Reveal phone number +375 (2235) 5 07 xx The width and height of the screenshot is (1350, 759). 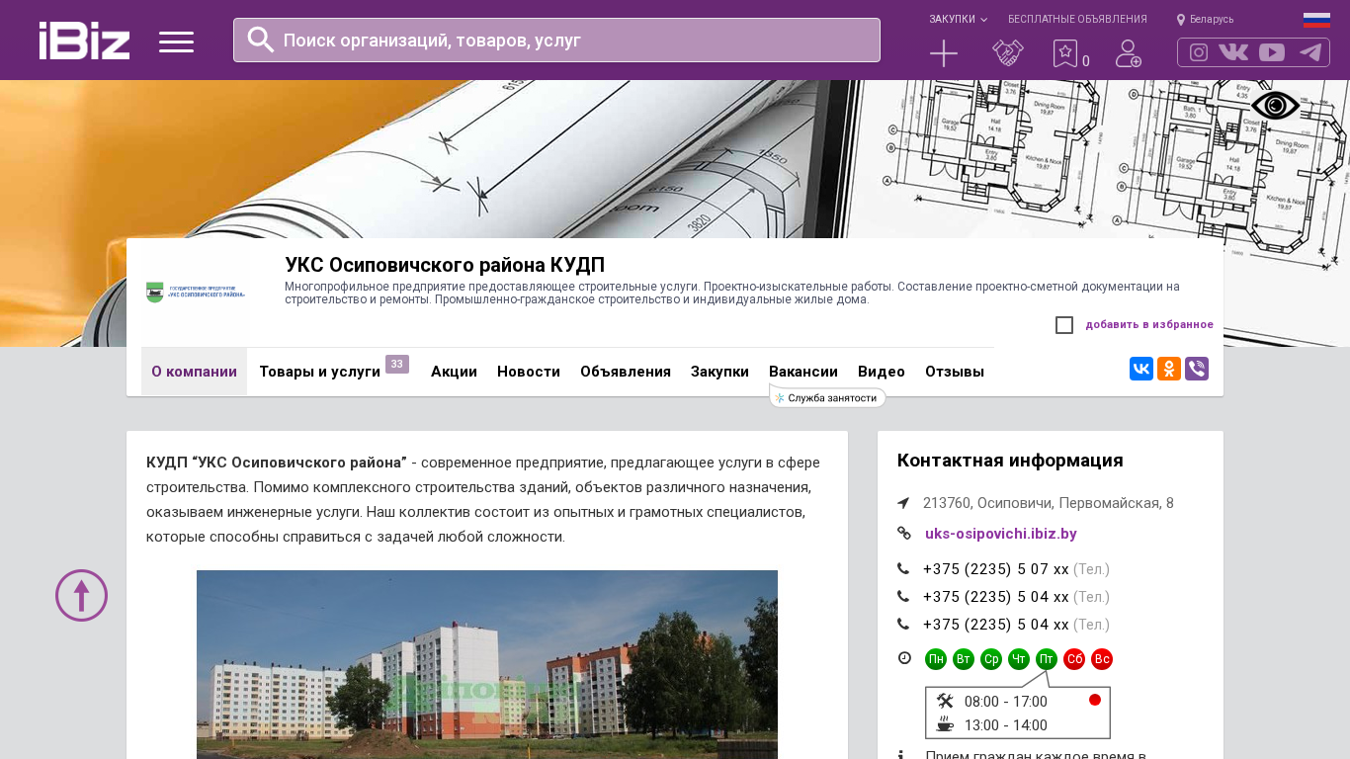tap(996, 569)
